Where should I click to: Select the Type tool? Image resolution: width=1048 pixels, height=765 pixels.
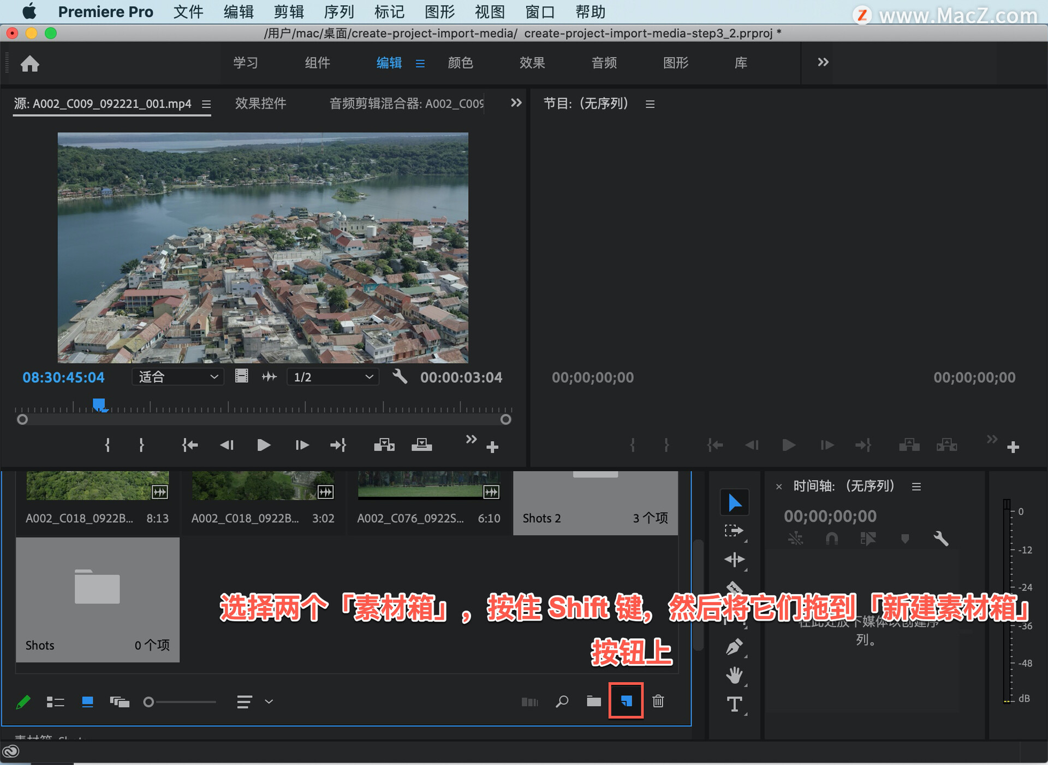click(x=734, y=704)
